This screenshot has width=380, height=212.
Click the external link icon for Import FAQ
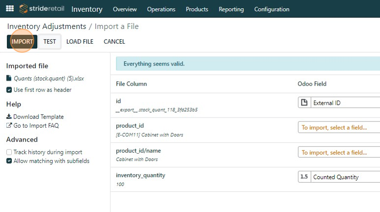tap(9, 126)
